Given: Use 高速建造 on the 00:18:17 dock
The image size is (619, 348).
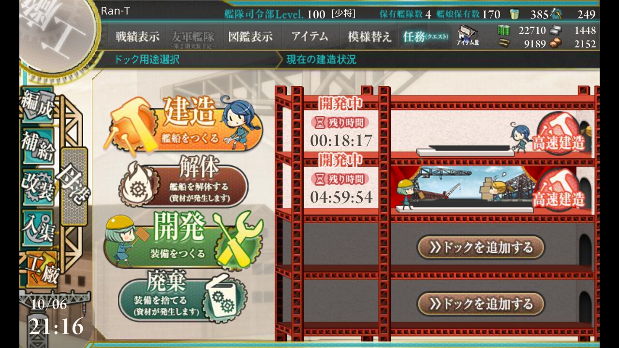Looking at the screenshot, I should (x=559, y=133).
